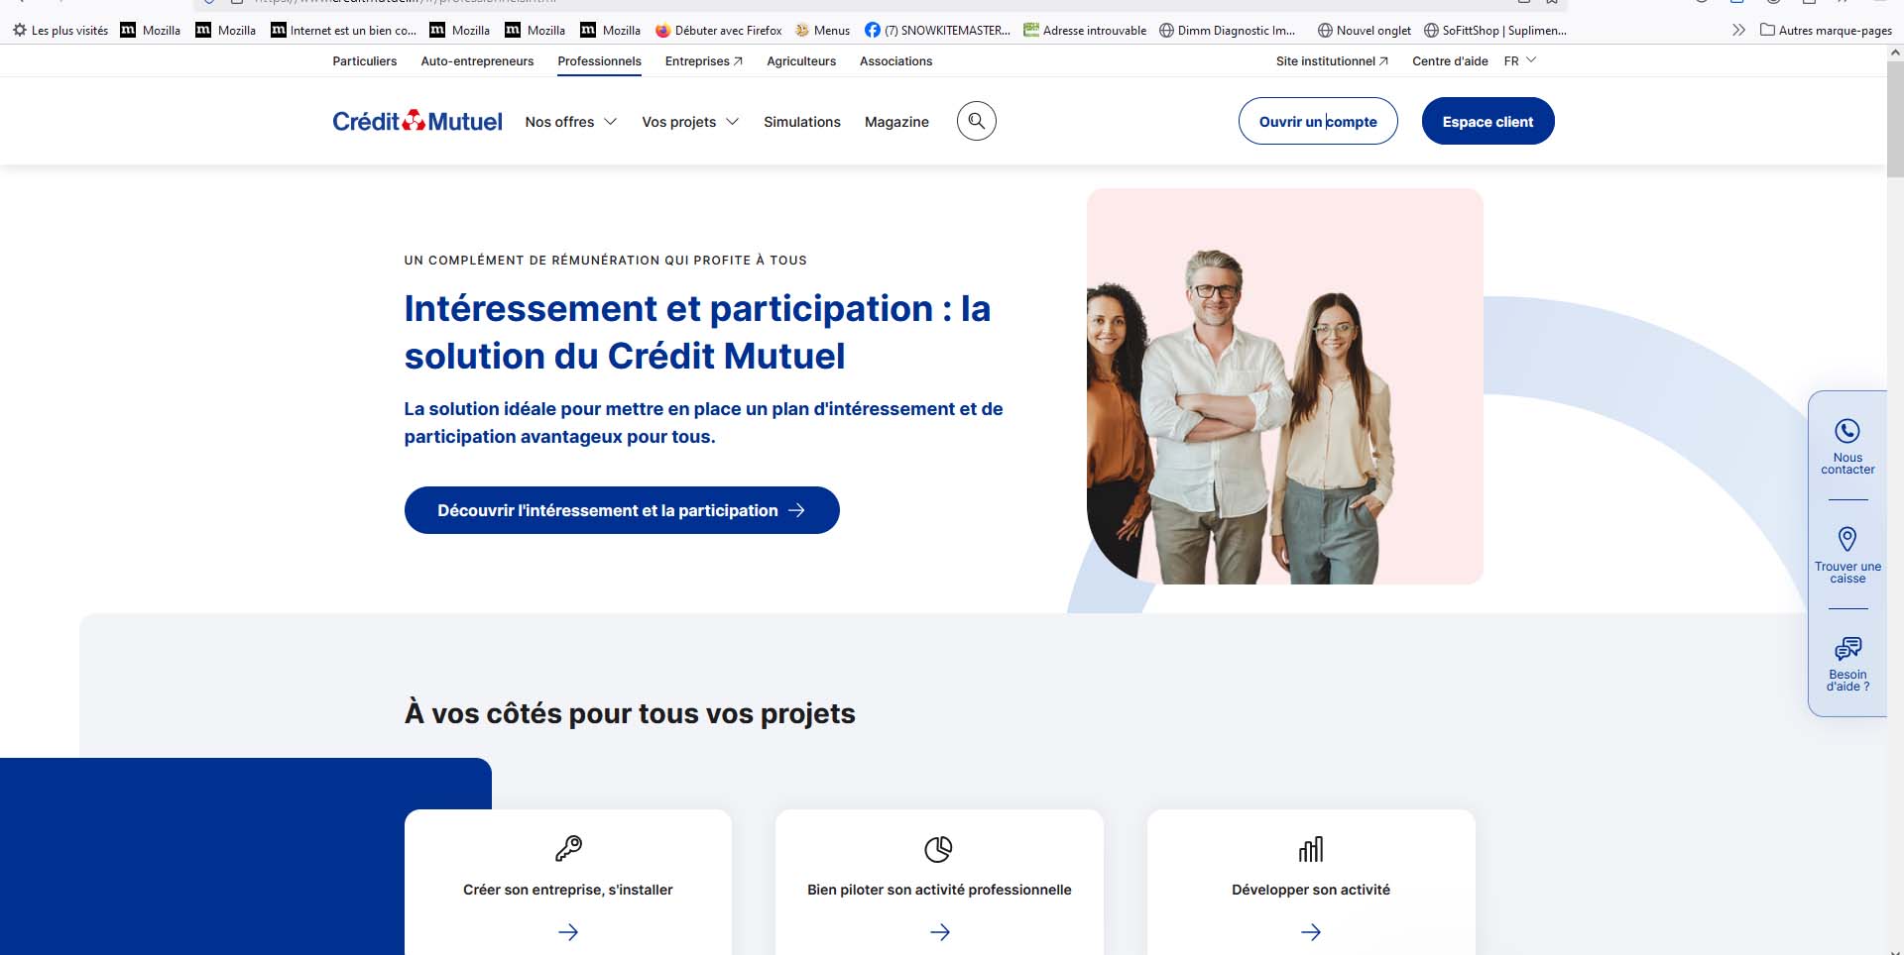The image size is (1904, 955).
Task: Click the arrow under Créer son entreprise, s'installer
Action: point(568,932)
